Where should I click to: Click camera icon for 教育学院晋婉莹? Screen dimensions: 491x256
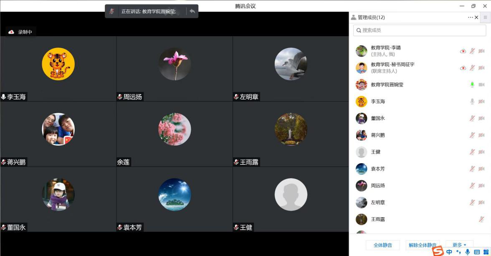coord(481,85)
